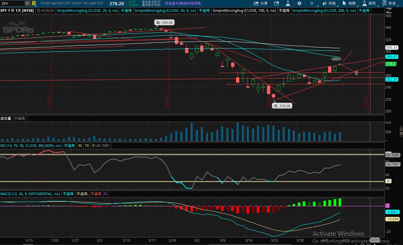Open the studies (研究) menu

pyautogui.click(x=369, y=3)
